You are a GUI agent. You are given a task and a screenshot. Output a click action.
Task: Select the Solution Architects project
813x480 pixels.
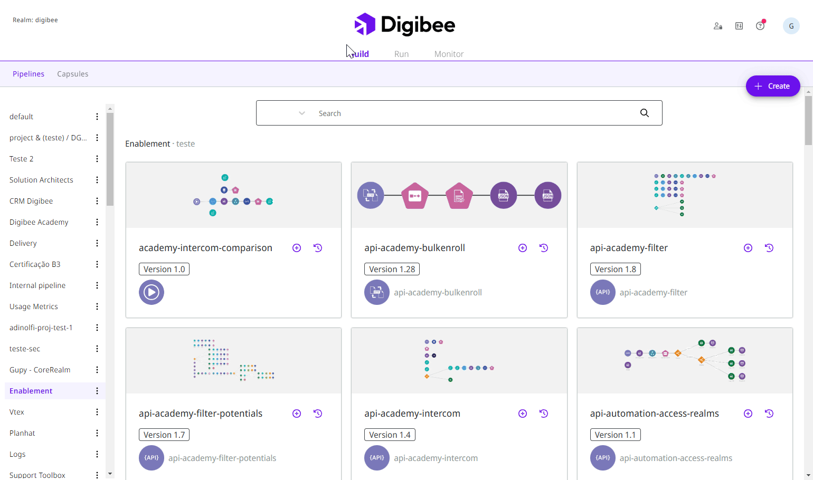tap(41, 180)
